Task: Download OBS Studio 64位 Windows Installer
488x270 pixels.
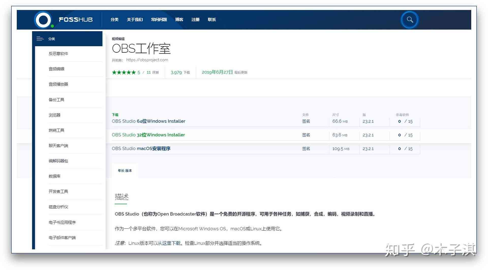Action: coord(148,121)
